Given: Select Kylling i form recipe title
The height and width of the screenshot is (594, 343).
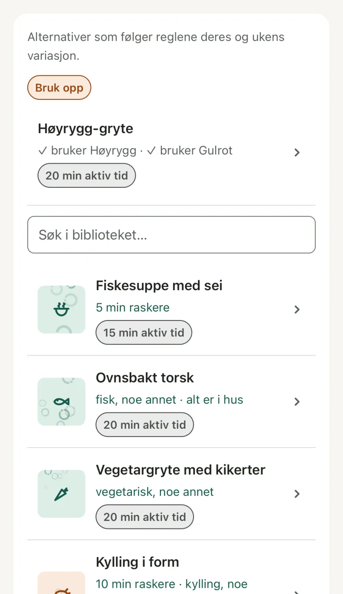Looking at the screenshot, I should pos(137,562).
